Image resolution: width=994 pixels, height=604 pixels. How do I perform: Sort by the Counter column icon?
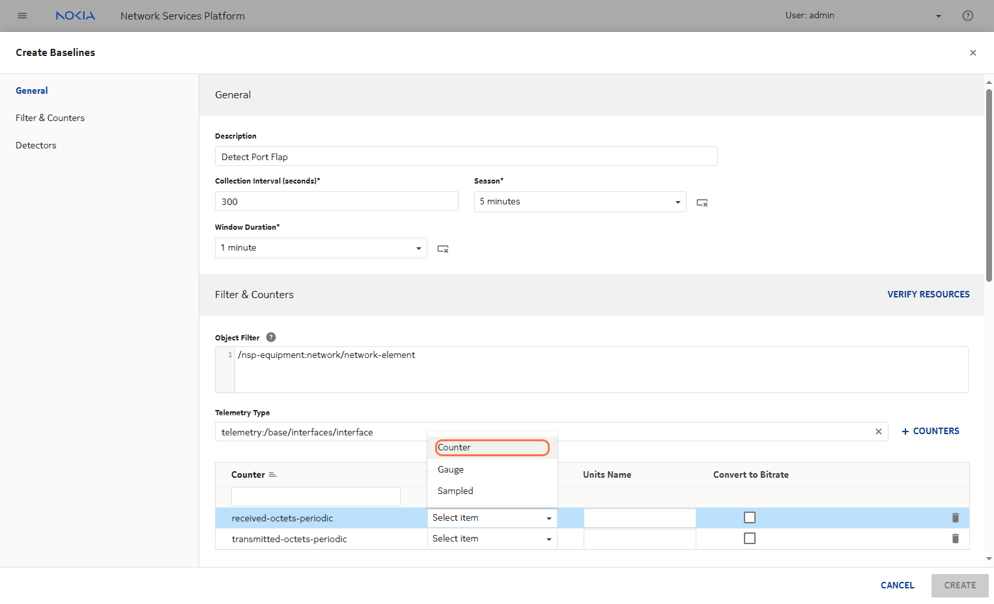[x=273, y=474]
